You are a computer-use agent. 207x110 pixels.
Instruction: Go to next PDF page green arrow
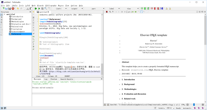[x=133, y=12]
